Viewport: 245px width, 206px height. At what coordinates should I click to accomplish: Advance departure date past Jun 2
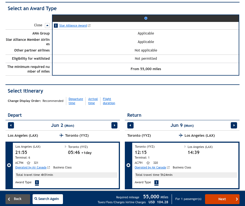coord(114,125)
